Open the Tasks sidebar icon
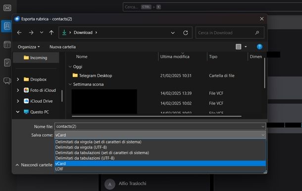 click(x=7, y=63)
